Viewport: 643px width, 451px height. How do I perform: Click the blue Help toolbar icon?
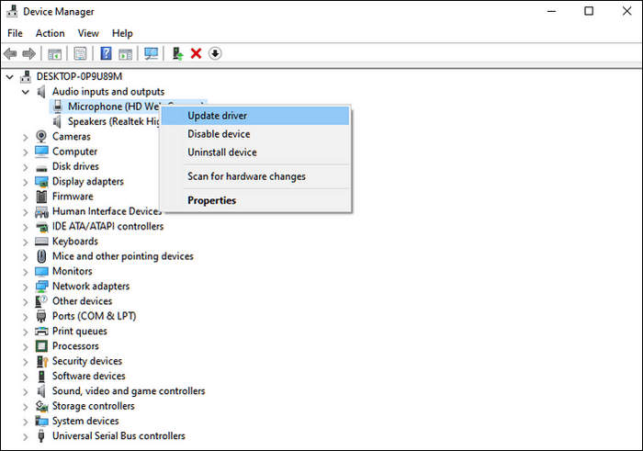106,53
